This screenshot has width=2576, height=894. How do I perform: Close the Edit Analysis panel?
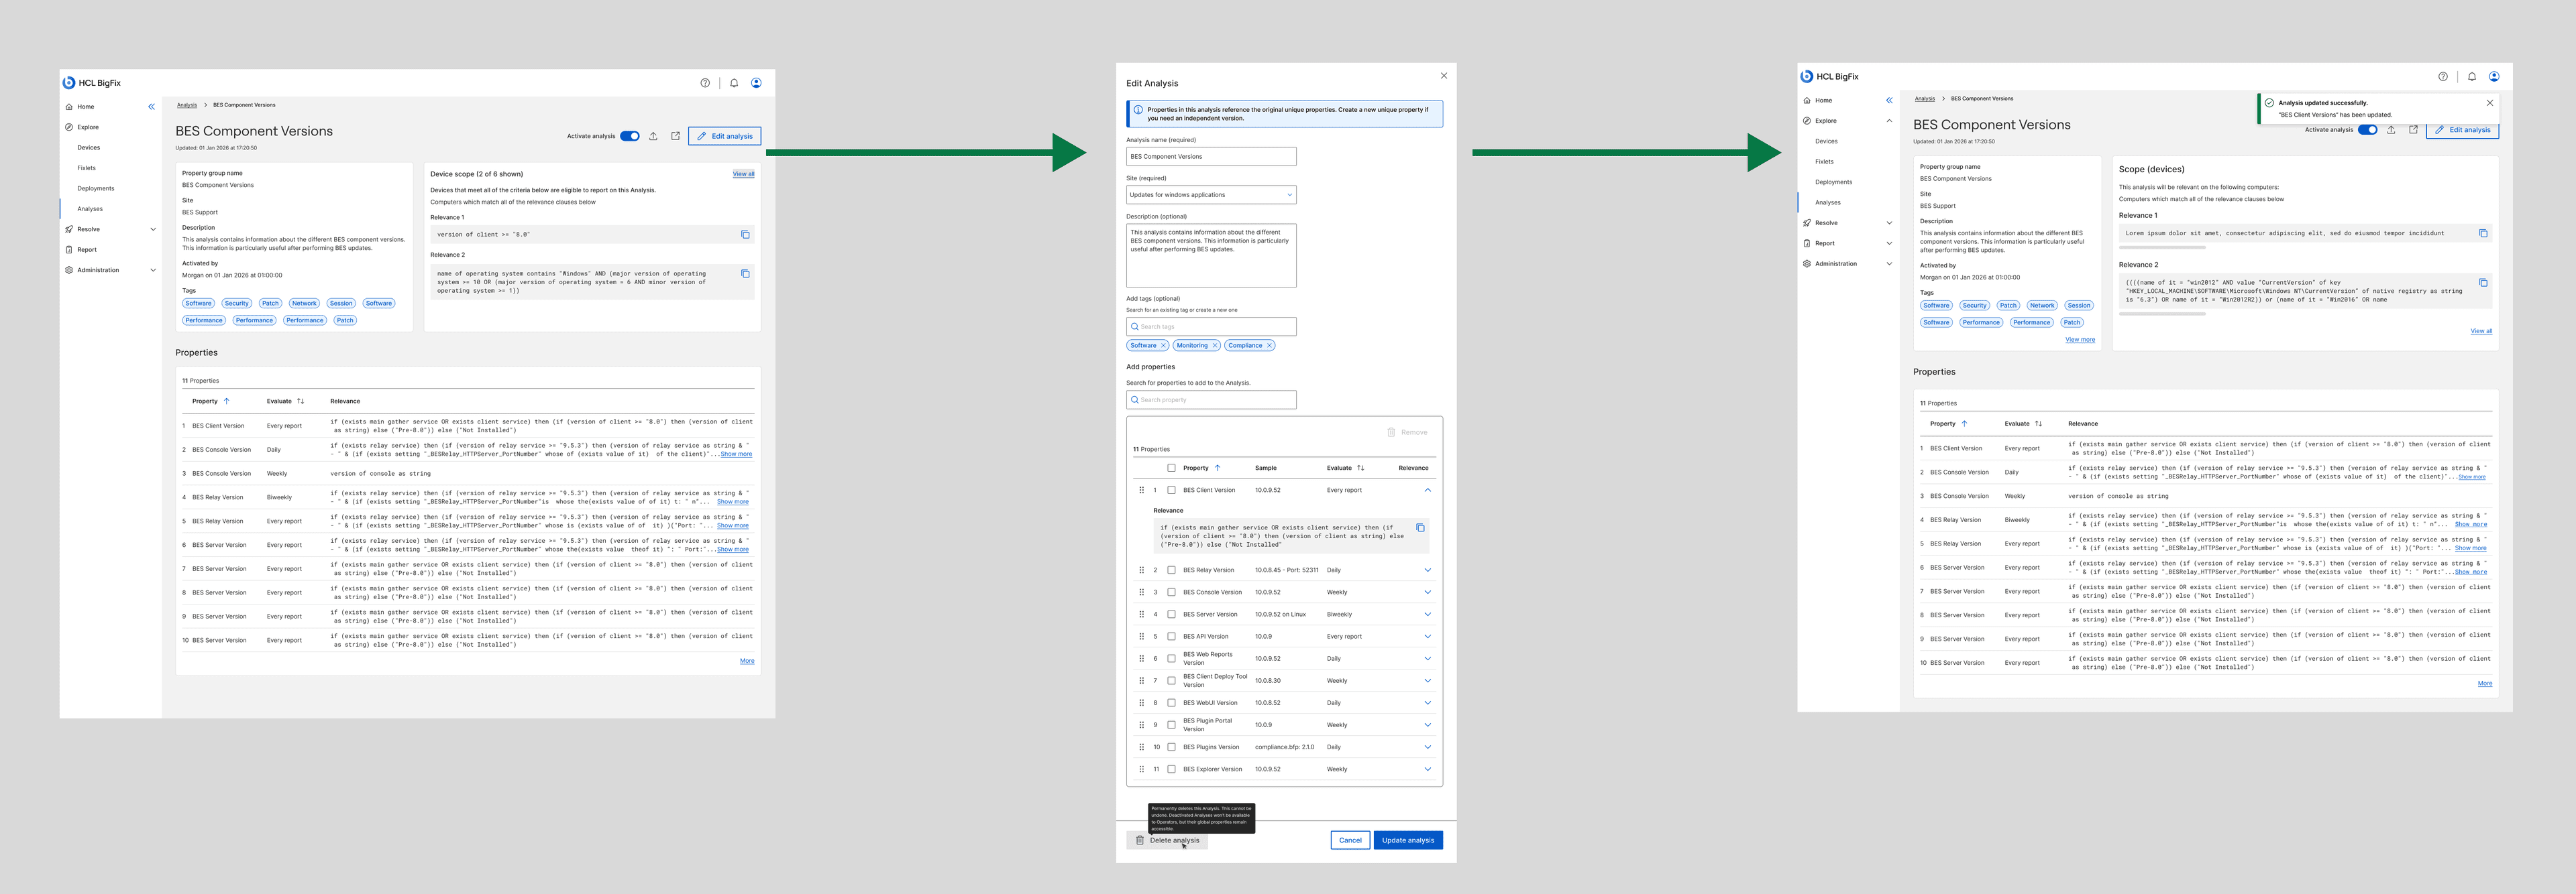pyautogui.click(x=1443, y=76)
